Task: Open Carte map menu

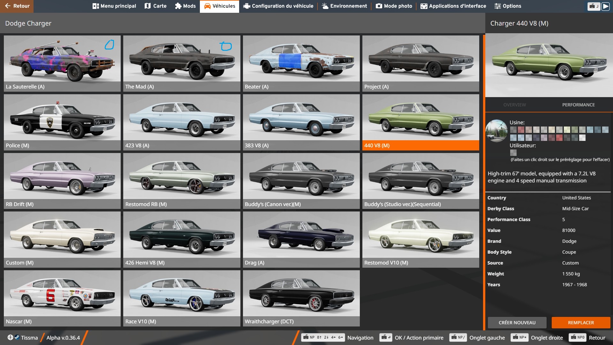Action: click(x=155, y=6)
